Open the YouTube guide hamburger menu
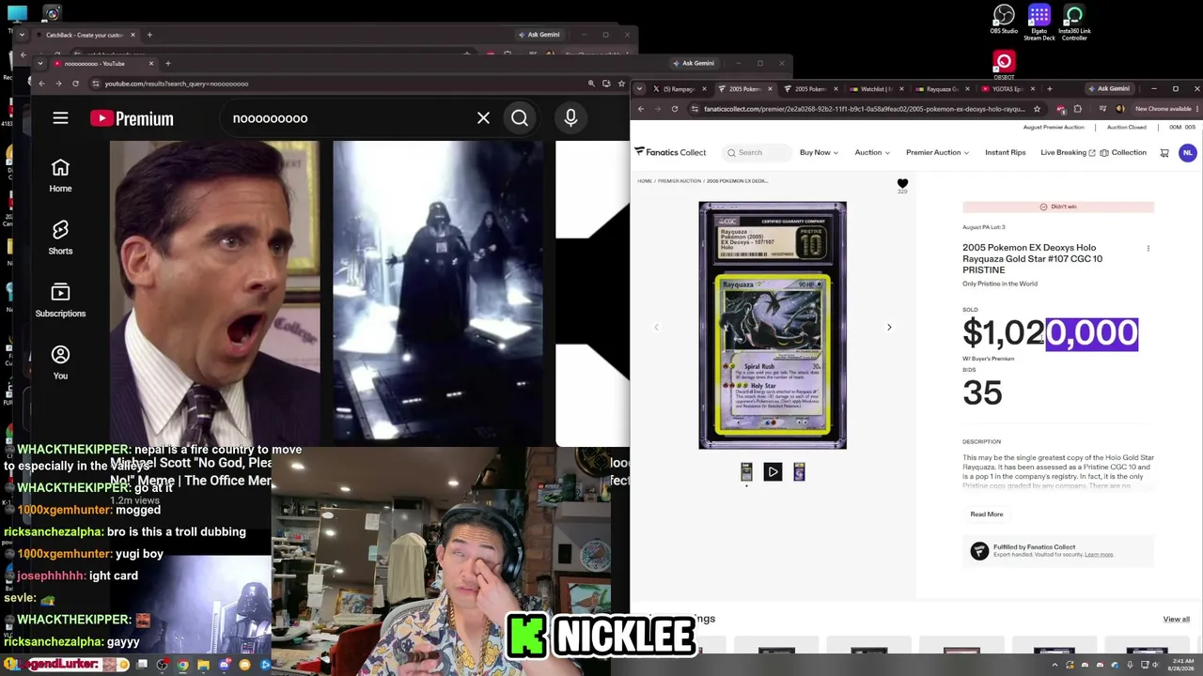Screen dimensions: 1203x676 click(60, 118)
